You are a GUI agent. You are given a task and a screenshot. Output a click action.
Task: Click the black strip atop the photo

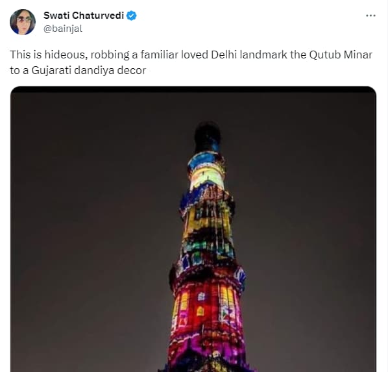[x=193, y=90]
